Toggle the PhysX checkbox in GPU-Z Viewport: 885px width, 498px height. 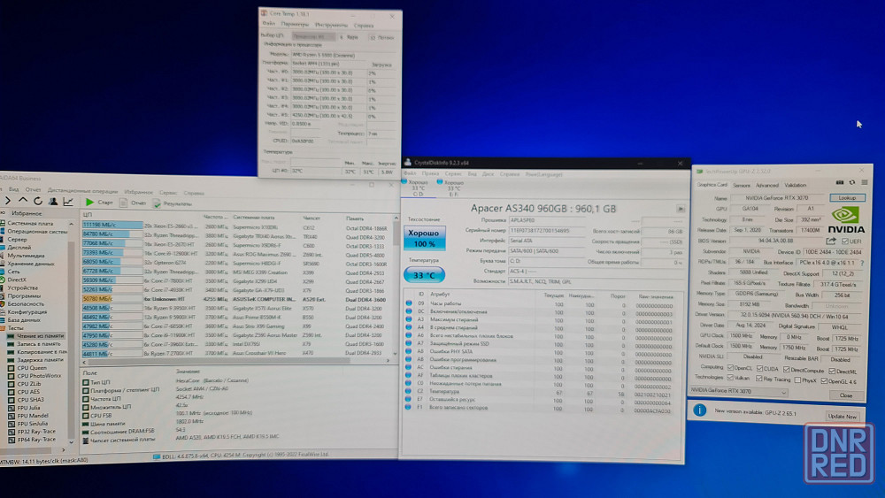pos(797,380)
